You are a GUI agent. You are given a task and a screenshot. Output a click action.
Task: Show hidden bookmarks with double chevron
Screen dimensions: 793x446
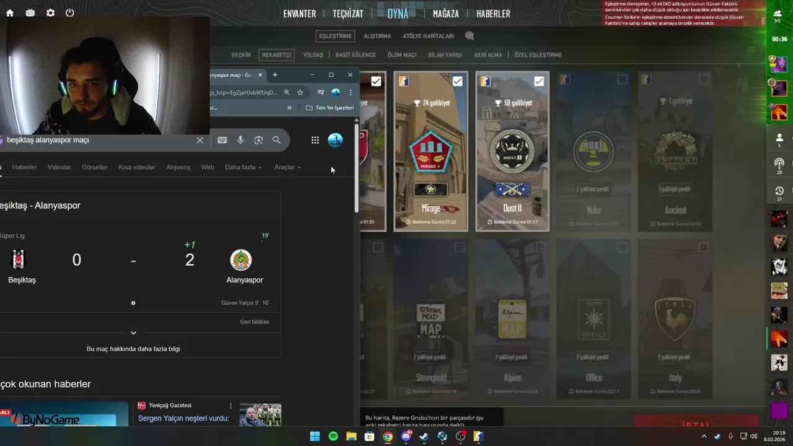[289, 107]
